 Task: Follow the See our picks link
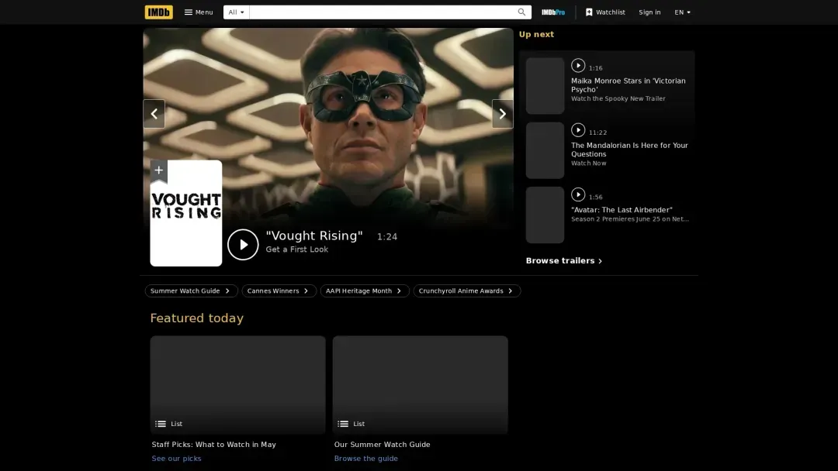pyautogui.click(x=176, y=458)
